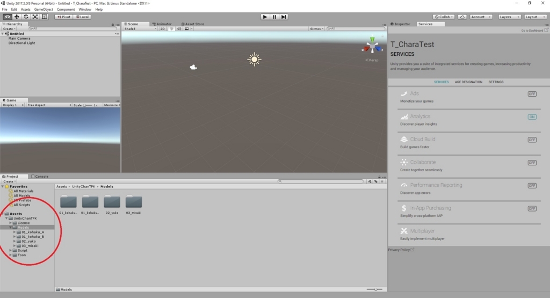Toggle scene lighting sun icon
The image size is (550, 298).
[x=171, y=29]
